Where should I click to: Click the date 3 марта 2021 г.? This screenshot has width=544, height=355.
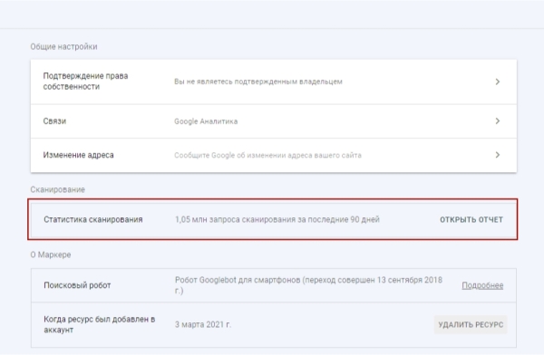click(202, 324)
